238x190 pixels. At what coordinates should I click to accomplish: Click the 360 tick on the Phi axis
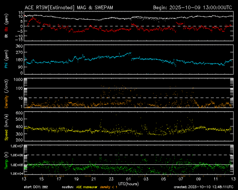19,46
